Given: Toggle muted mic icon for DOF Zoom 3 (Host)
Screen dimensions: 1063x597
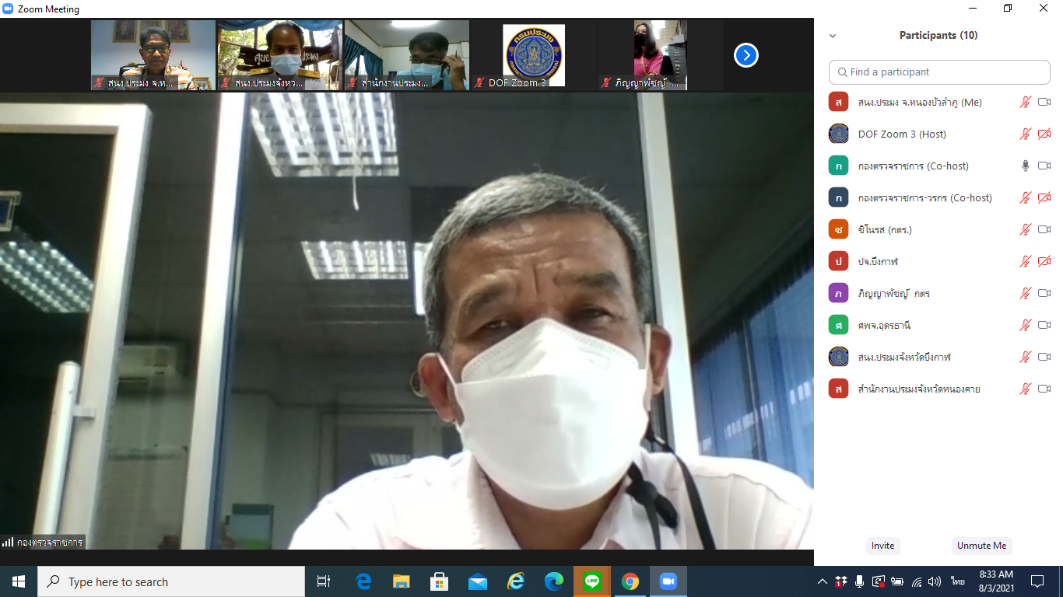Looking at the screenshot, I should pos(1026,134).
